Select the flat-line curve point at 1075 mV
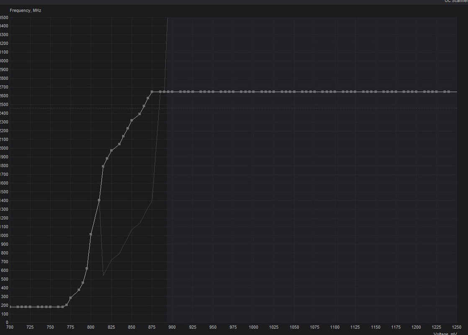 point(315,92)
